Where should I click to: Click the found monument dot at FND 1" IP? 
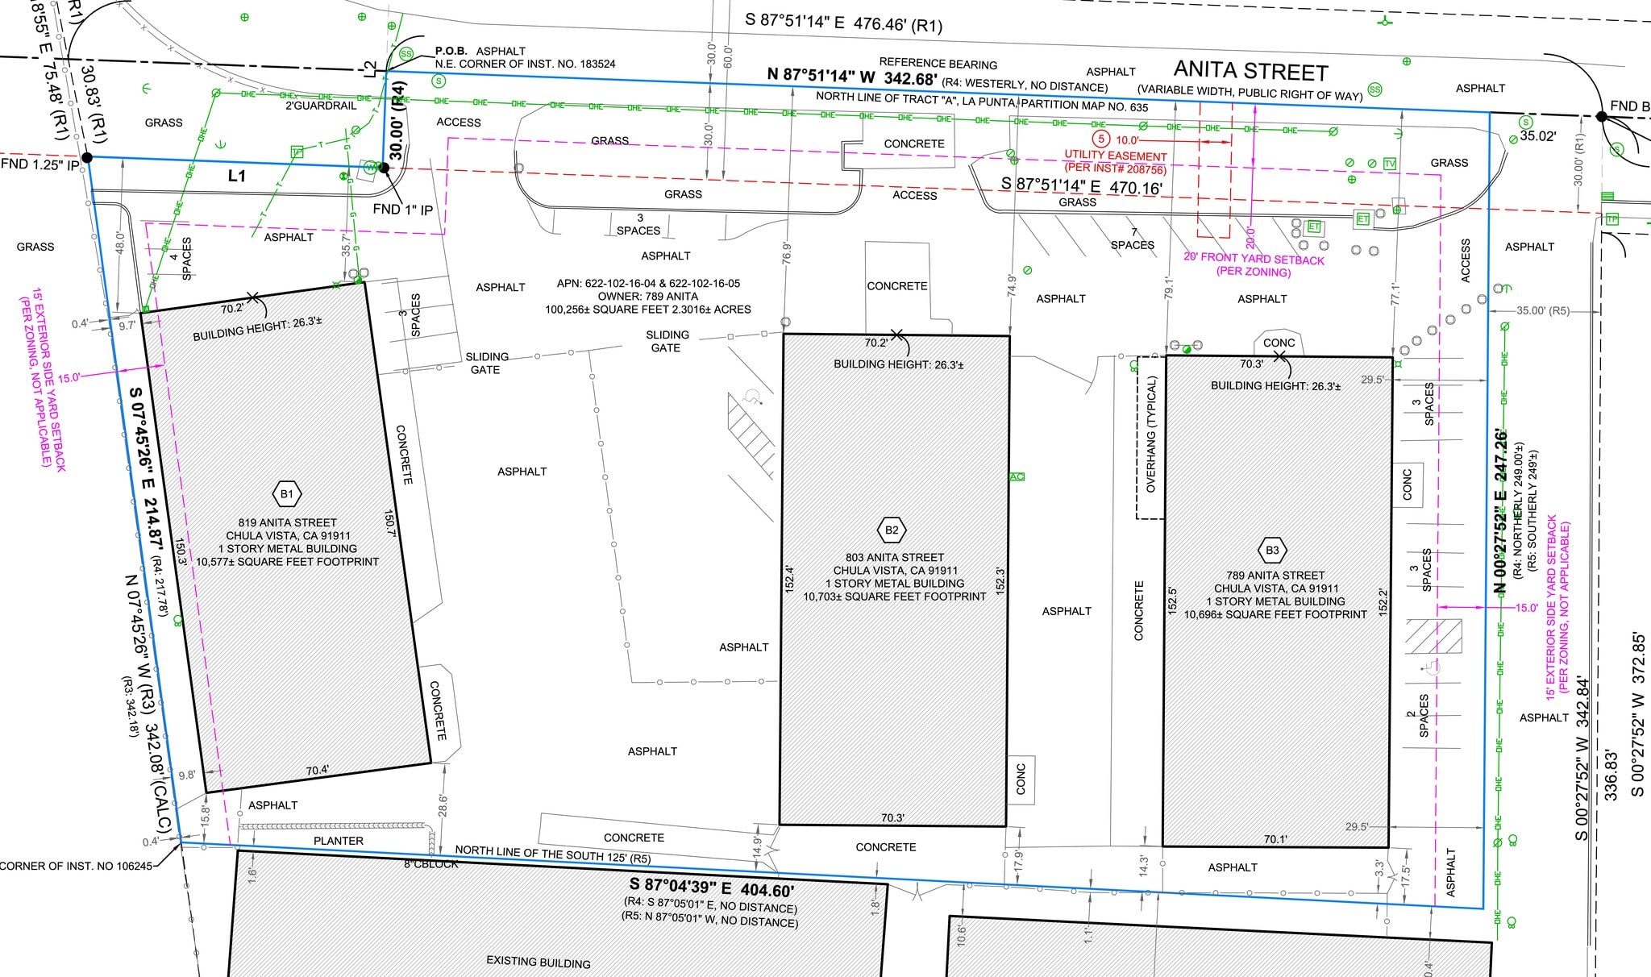point(384,168)
